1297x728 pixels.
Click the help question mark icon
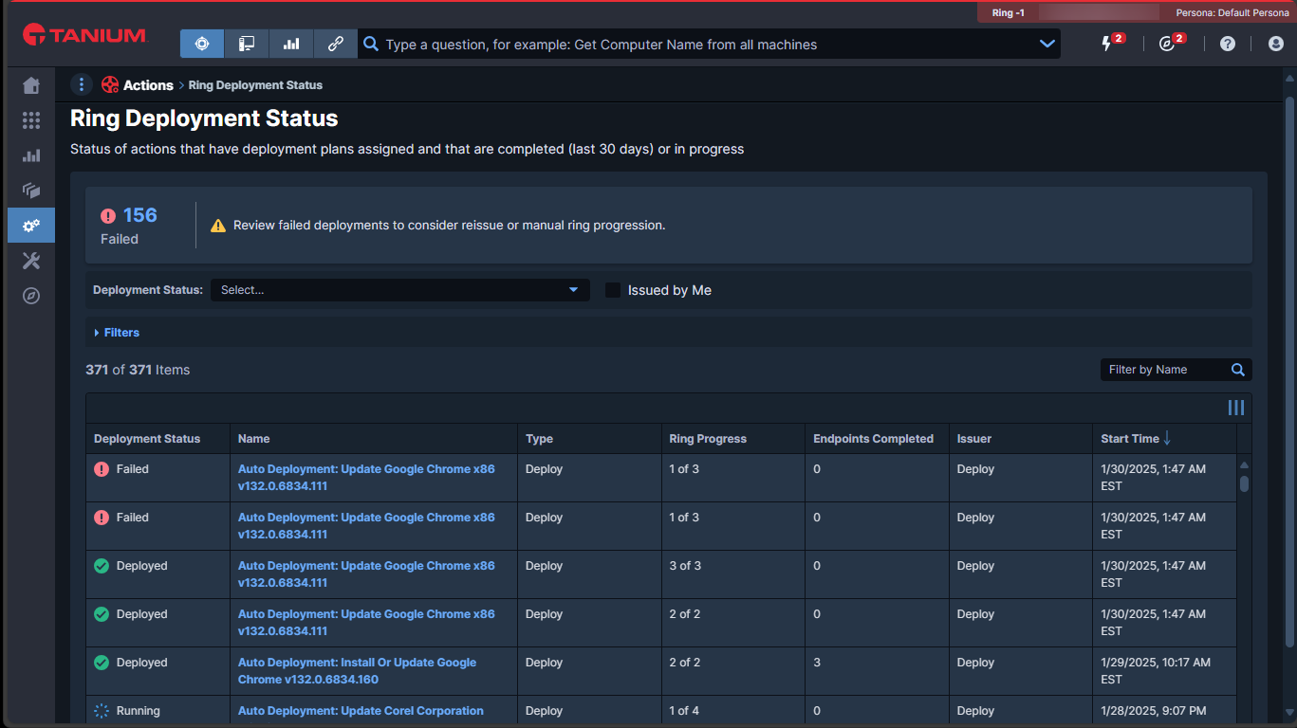tap(1228, 44)
